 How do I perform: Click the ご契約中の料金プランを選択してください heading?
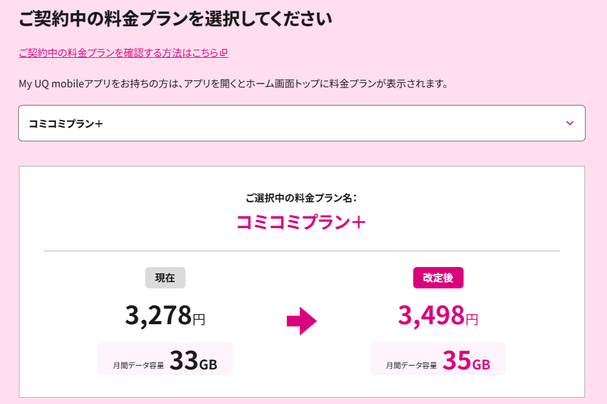(175, 19)
